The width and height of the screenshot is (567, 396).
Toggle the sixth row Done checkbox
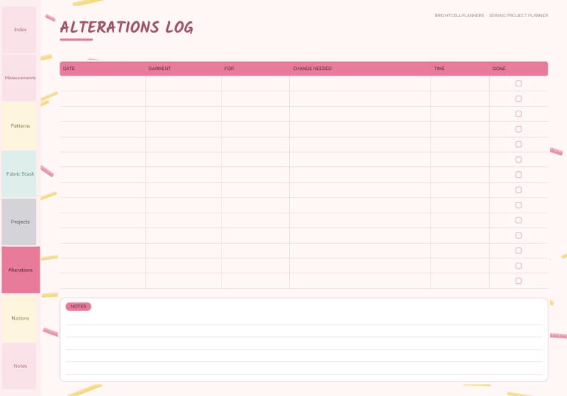518,159
